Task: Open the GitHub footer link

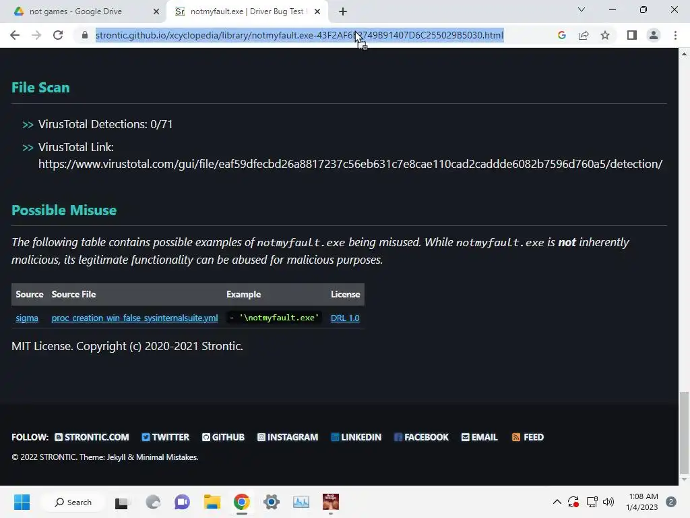Action: click(x=223, y=437)
